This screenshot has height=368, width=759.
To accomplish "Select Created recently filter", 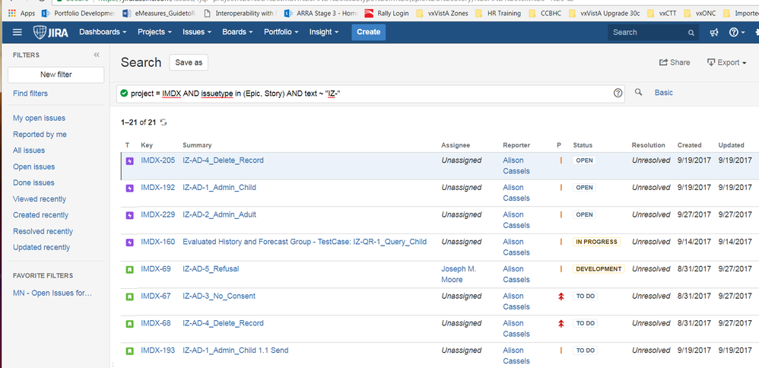I will pyautogui.click(x=40, y=215).
